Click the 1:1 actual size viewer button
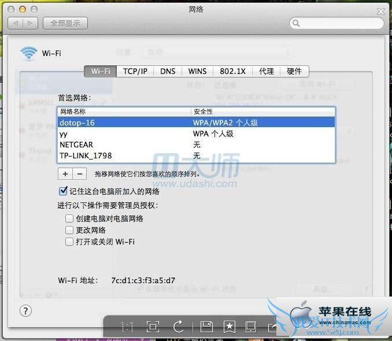392x341 pixels. click(127, 327)
